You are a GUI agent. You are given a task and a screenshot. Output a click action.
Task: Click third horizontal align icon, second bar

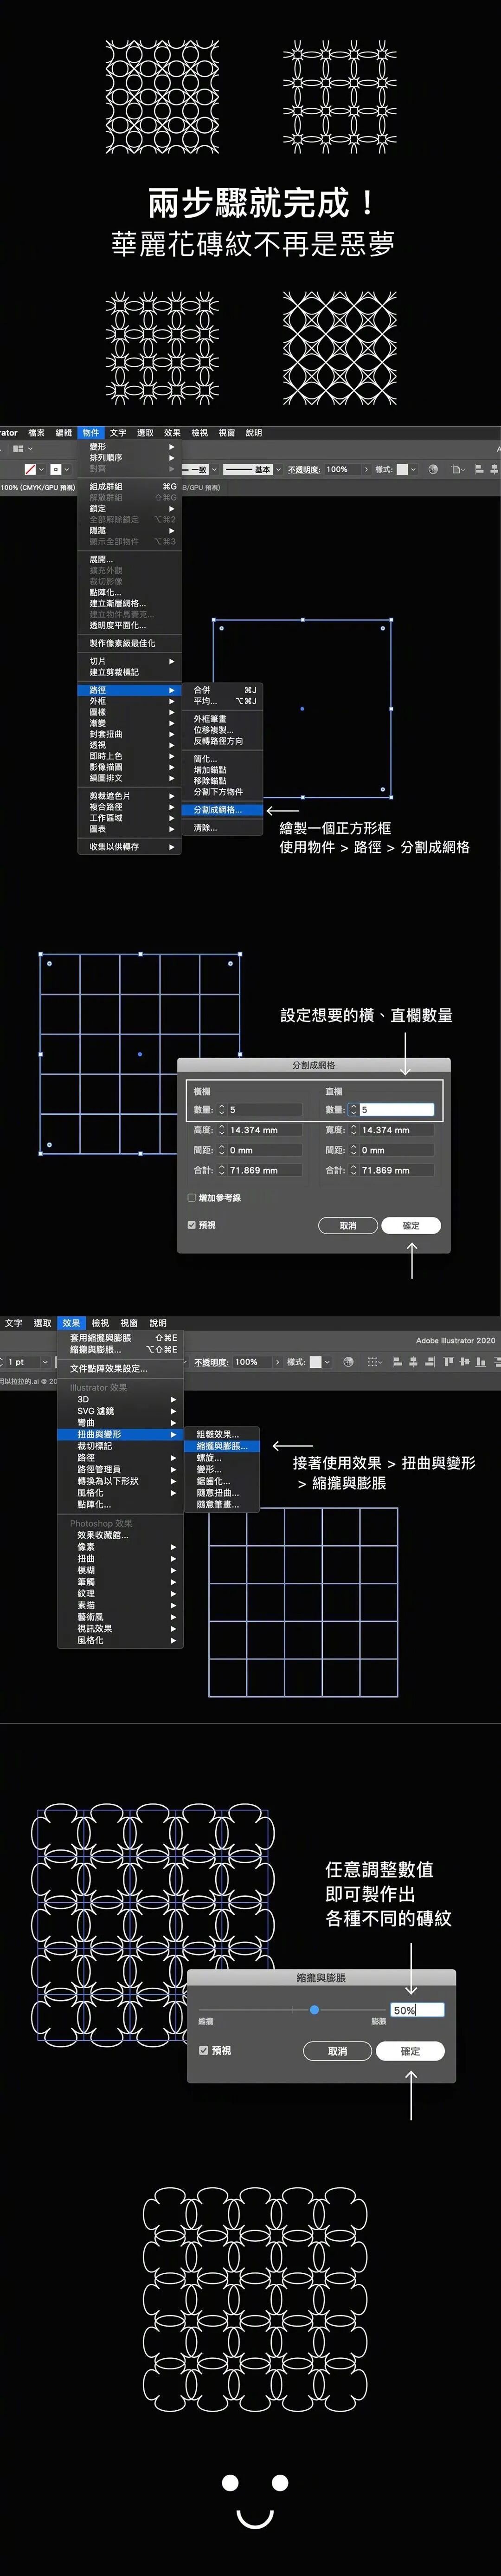[x=429, y=1362]
